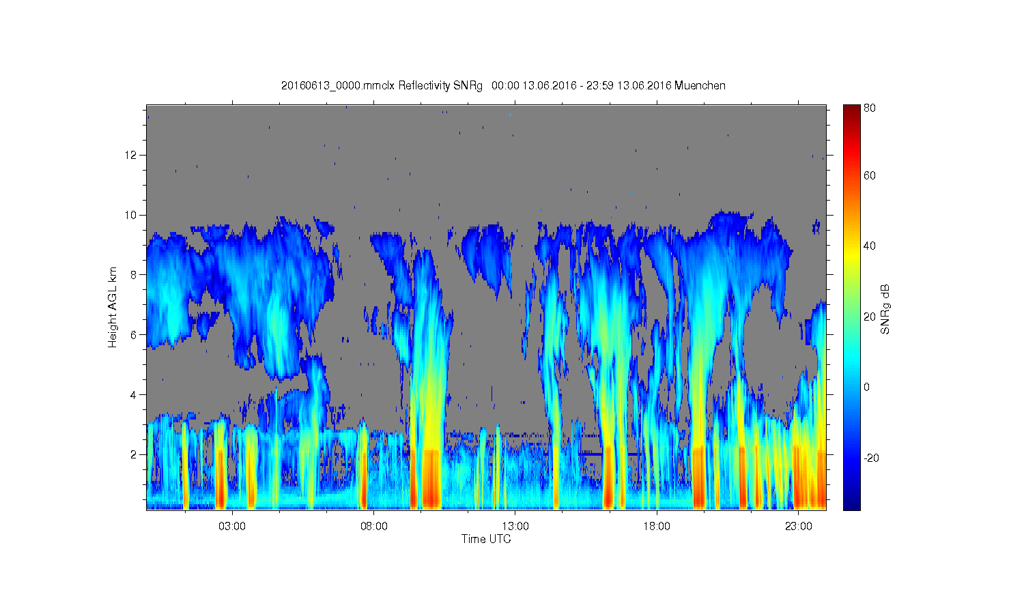Click the height tick label 4
Image resolution: width=1024 pixels, height=614 pixels.
pos(134,394)
